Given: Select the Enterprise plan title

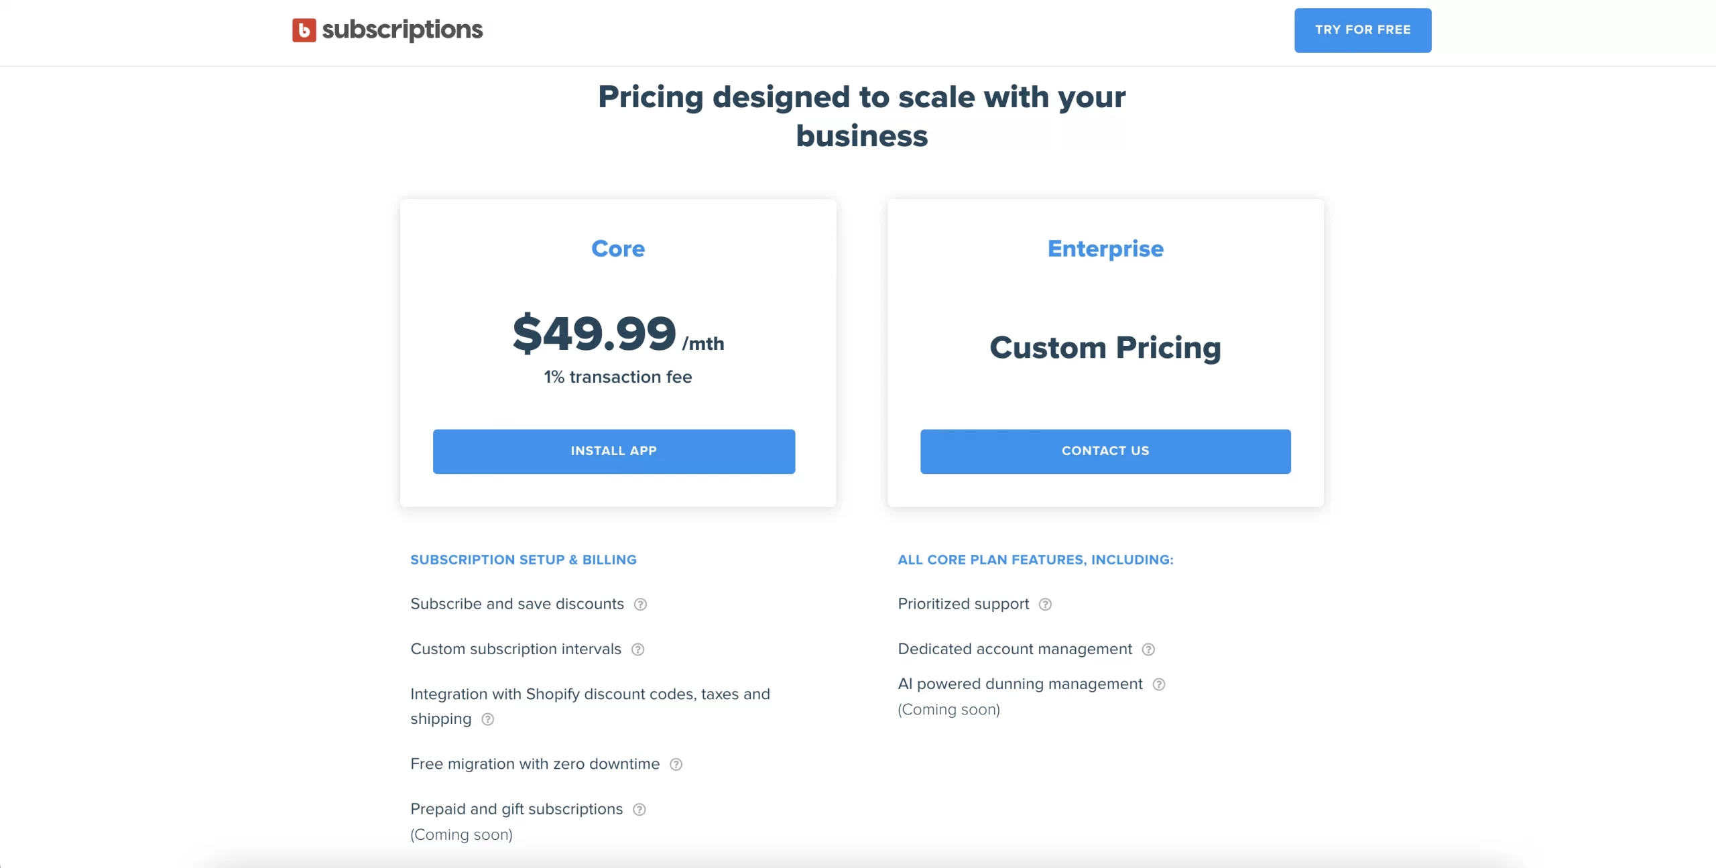Looking at the screenshot, I should click(x=1105, y=249).
